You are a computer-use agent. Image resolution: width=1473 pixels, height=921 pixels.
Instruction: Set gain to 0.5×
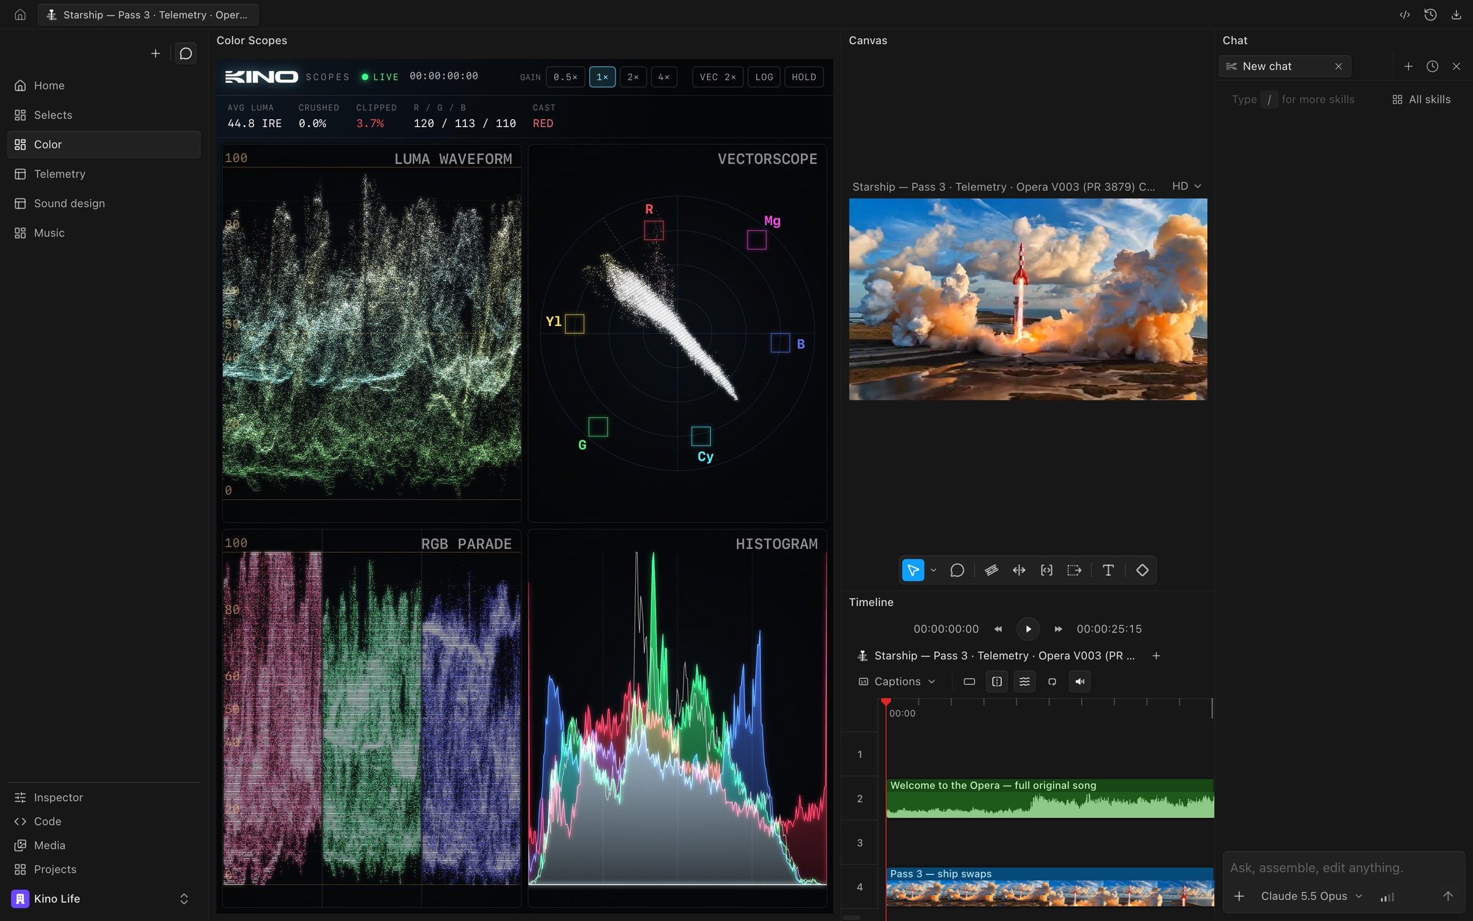[565, 77]
